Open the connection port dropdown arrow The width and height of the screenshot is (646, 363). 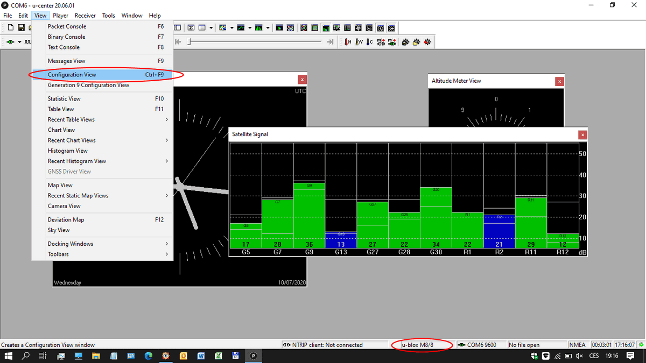[20, 42]
